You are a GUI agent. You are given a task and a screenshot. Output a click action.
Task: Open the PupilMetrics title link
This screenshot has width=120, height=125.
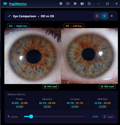[x=18, y=4]
